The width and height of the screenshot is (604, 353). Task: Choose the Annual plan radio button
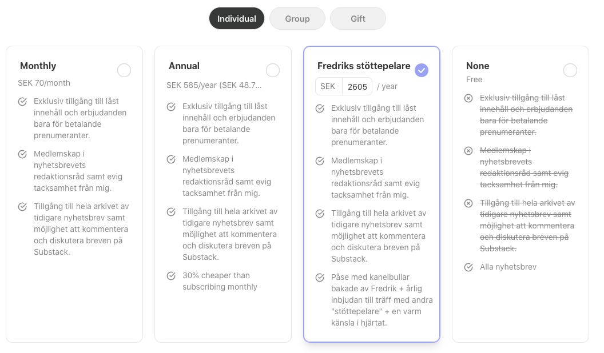pyautogui.click(x=273, y=70)
